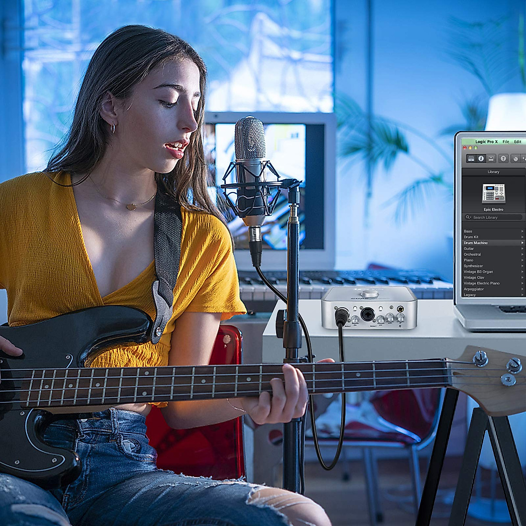526x526 pixels.
Task: Choose Synthesizer from the Library list
Action: [473, 266]
